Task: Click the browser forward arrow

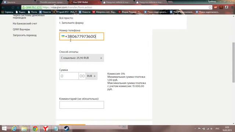Action: (8, 7)
